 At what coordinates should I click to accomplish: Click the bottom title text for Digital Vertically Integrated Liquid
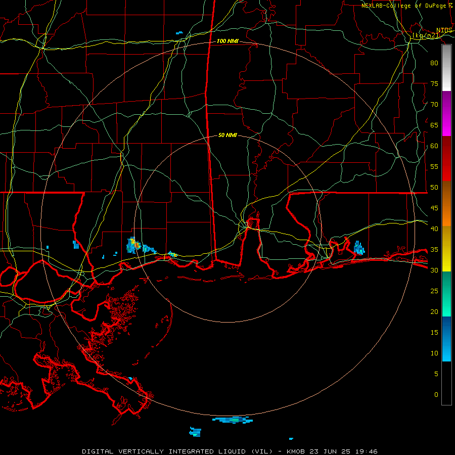230,451
